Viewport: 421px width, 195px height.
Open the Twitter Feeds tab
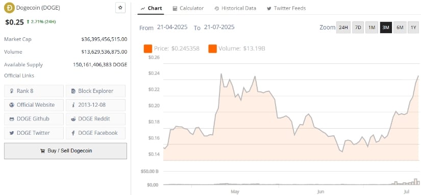coord(286,8)
